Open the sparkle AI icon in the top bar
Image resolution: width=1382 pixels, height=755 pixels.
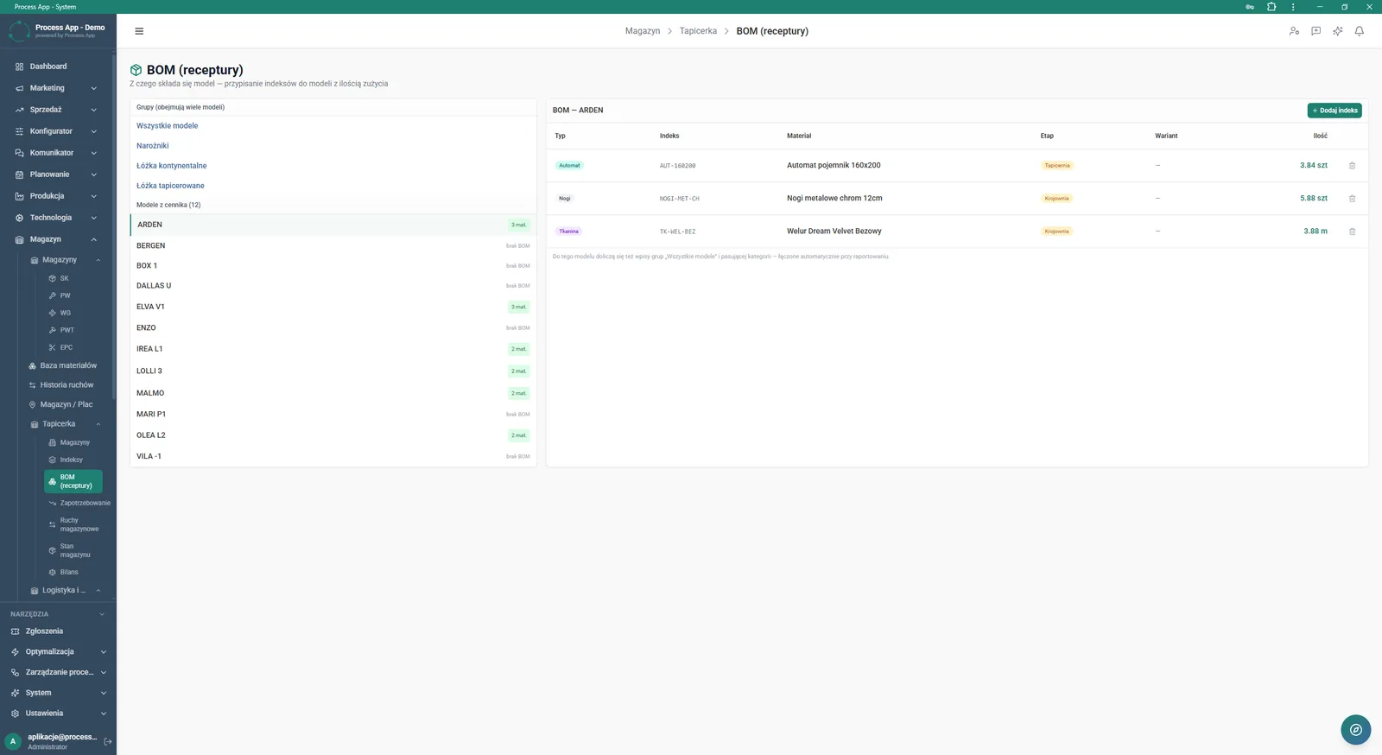pyautogui.click(x=1337, y=31)
